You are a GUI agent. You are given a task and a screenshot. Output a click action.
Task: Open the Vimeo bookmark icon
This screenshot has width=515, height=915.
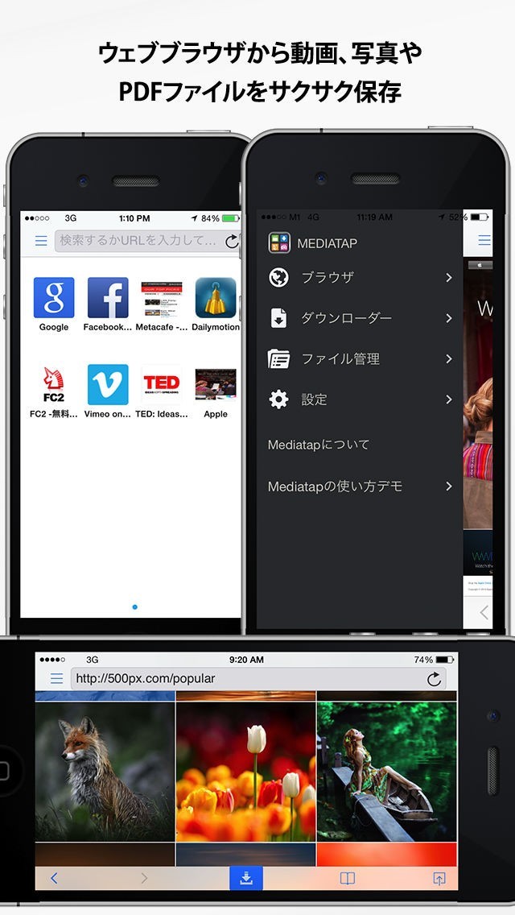tap(108, 384)
